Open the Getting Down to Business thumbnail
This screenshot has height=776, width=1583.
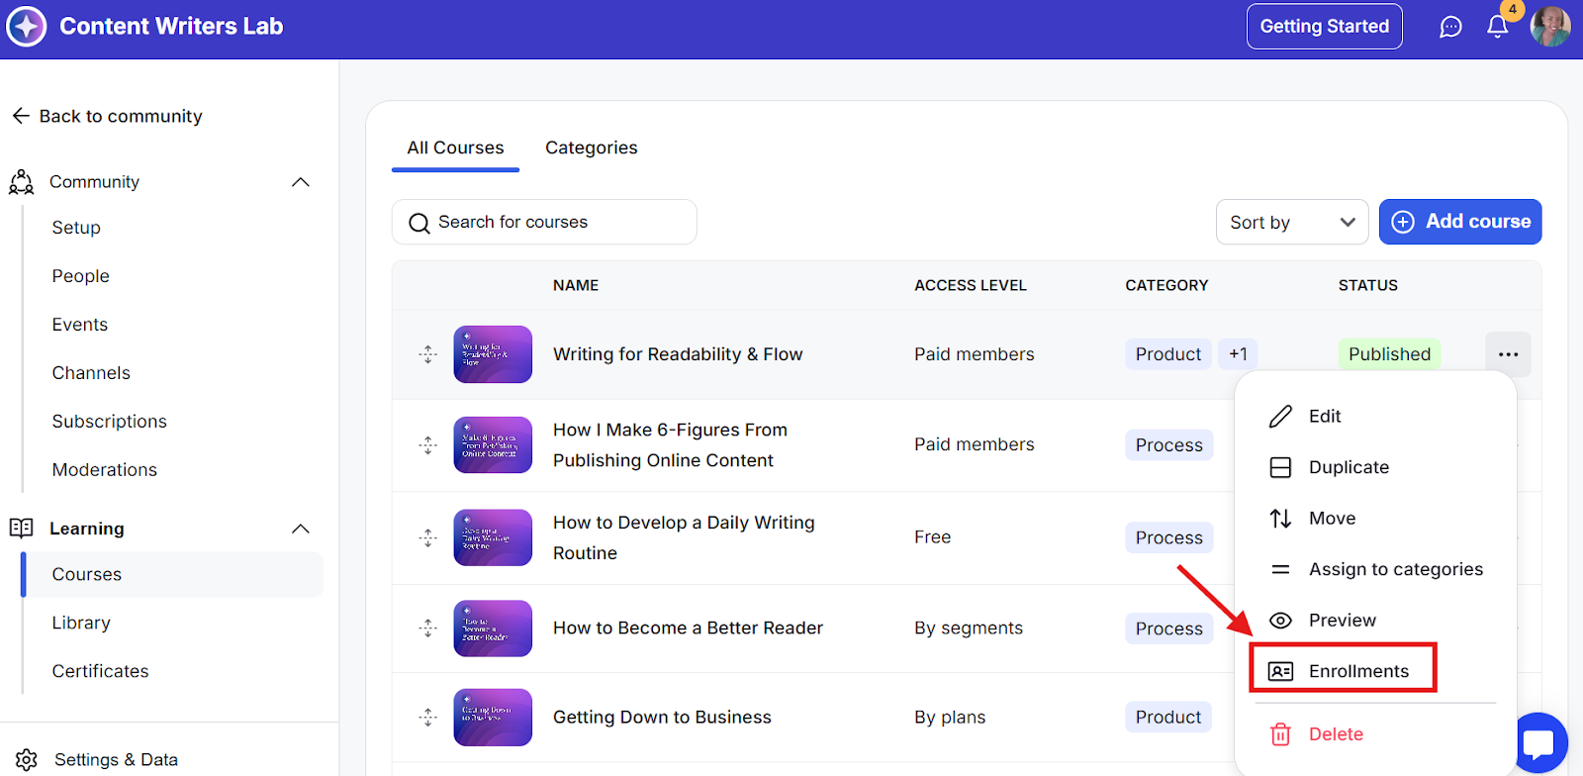click(x=493, y=718)
